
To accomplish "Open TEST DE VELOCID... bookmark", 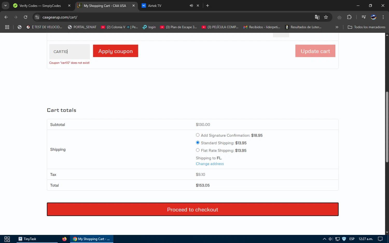I will coord(44,27).
